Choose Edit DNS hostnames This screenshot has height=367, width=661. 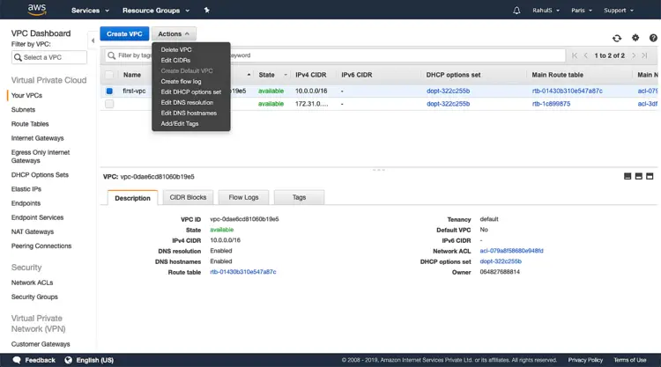click(x=189, y=113)
